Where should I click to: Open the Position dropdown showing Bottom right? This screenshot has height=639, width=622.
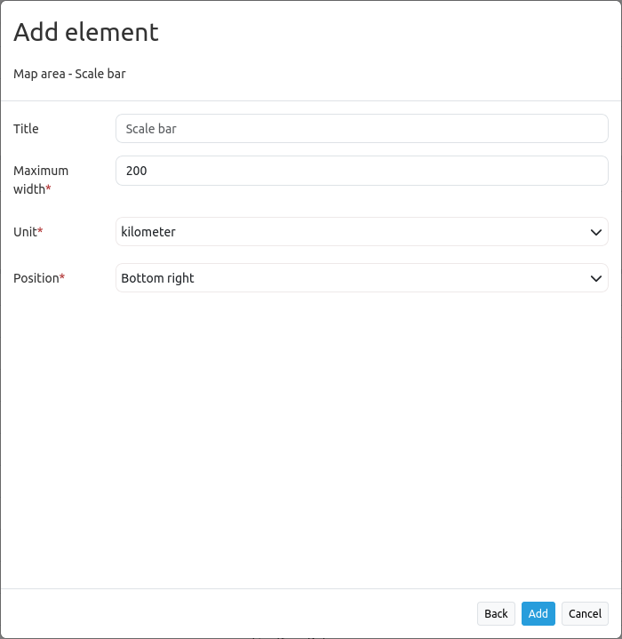pos(362,278)
